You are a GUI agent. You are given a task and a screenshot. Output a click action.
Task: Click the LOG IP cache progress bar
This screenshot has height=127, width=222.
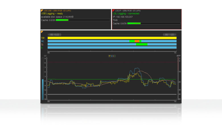[154, 23]
